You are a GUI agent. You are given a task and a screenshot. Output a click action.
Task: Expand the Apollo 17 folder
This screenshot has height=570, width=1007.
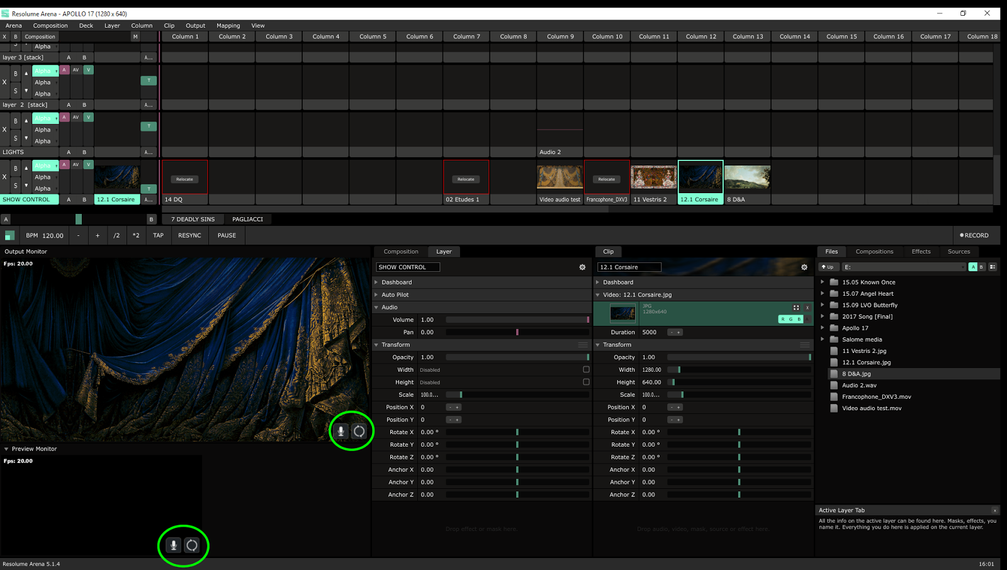822,328
